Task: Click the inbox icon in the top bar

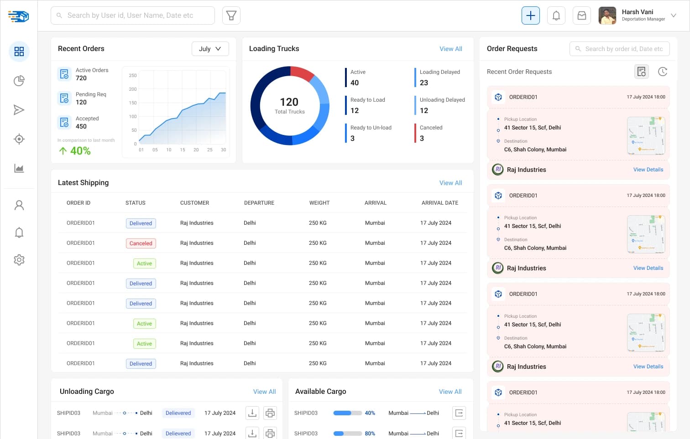Action: tap(581, 15)
